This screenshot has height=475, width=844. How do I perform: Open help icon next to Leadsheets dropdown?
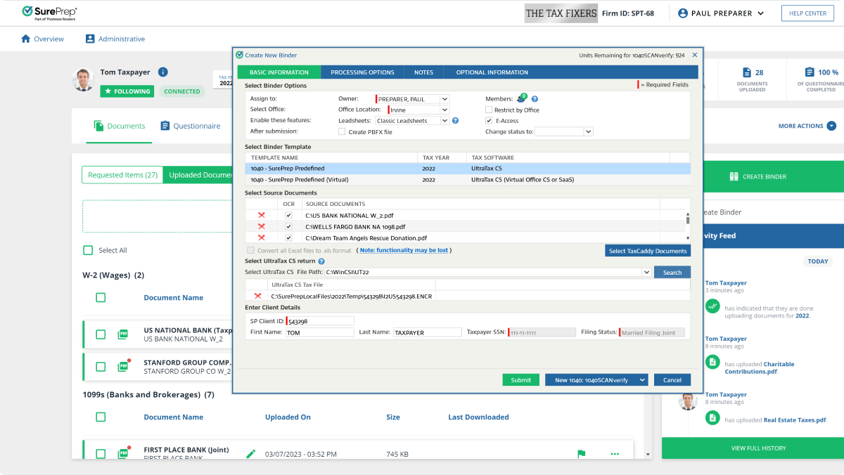click(x=456, y=121)
